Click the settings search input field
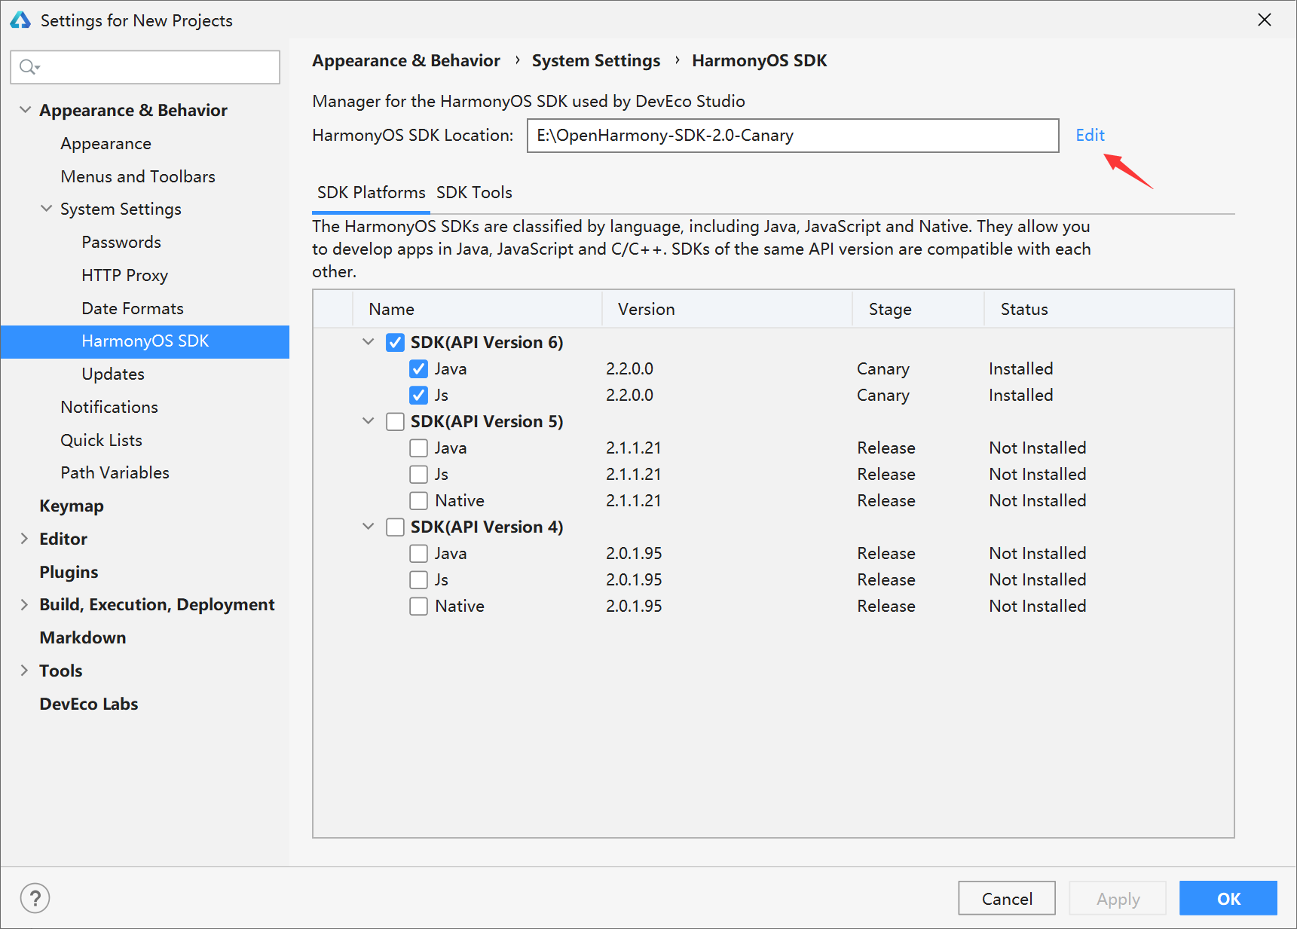 (x=145, y=67)
